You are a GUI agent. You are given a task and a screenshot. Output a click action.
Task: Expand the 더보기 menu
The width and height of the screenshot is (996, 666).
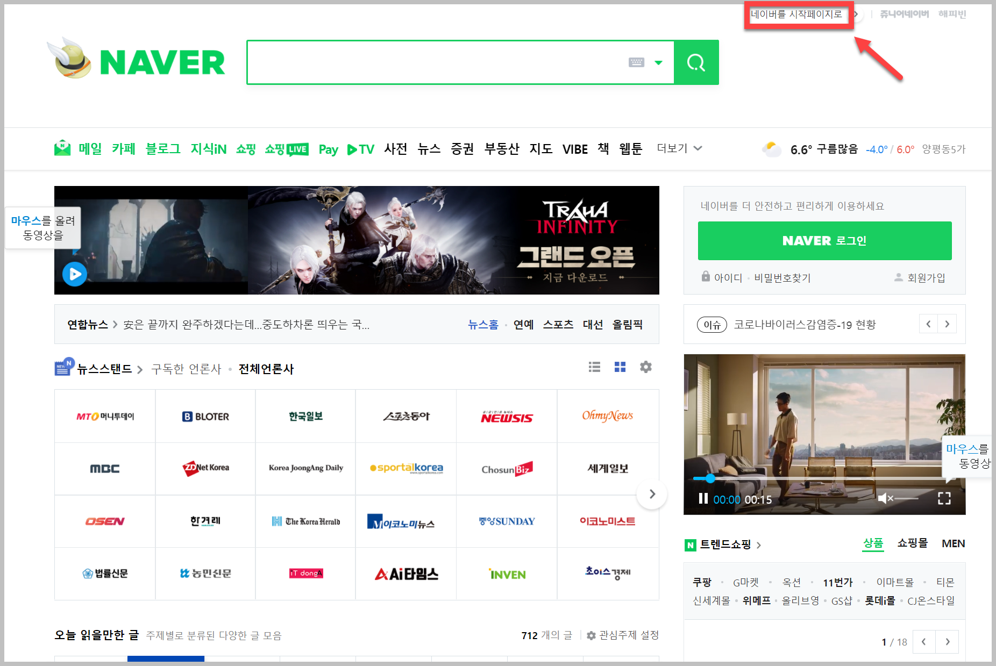click(679, 148)
